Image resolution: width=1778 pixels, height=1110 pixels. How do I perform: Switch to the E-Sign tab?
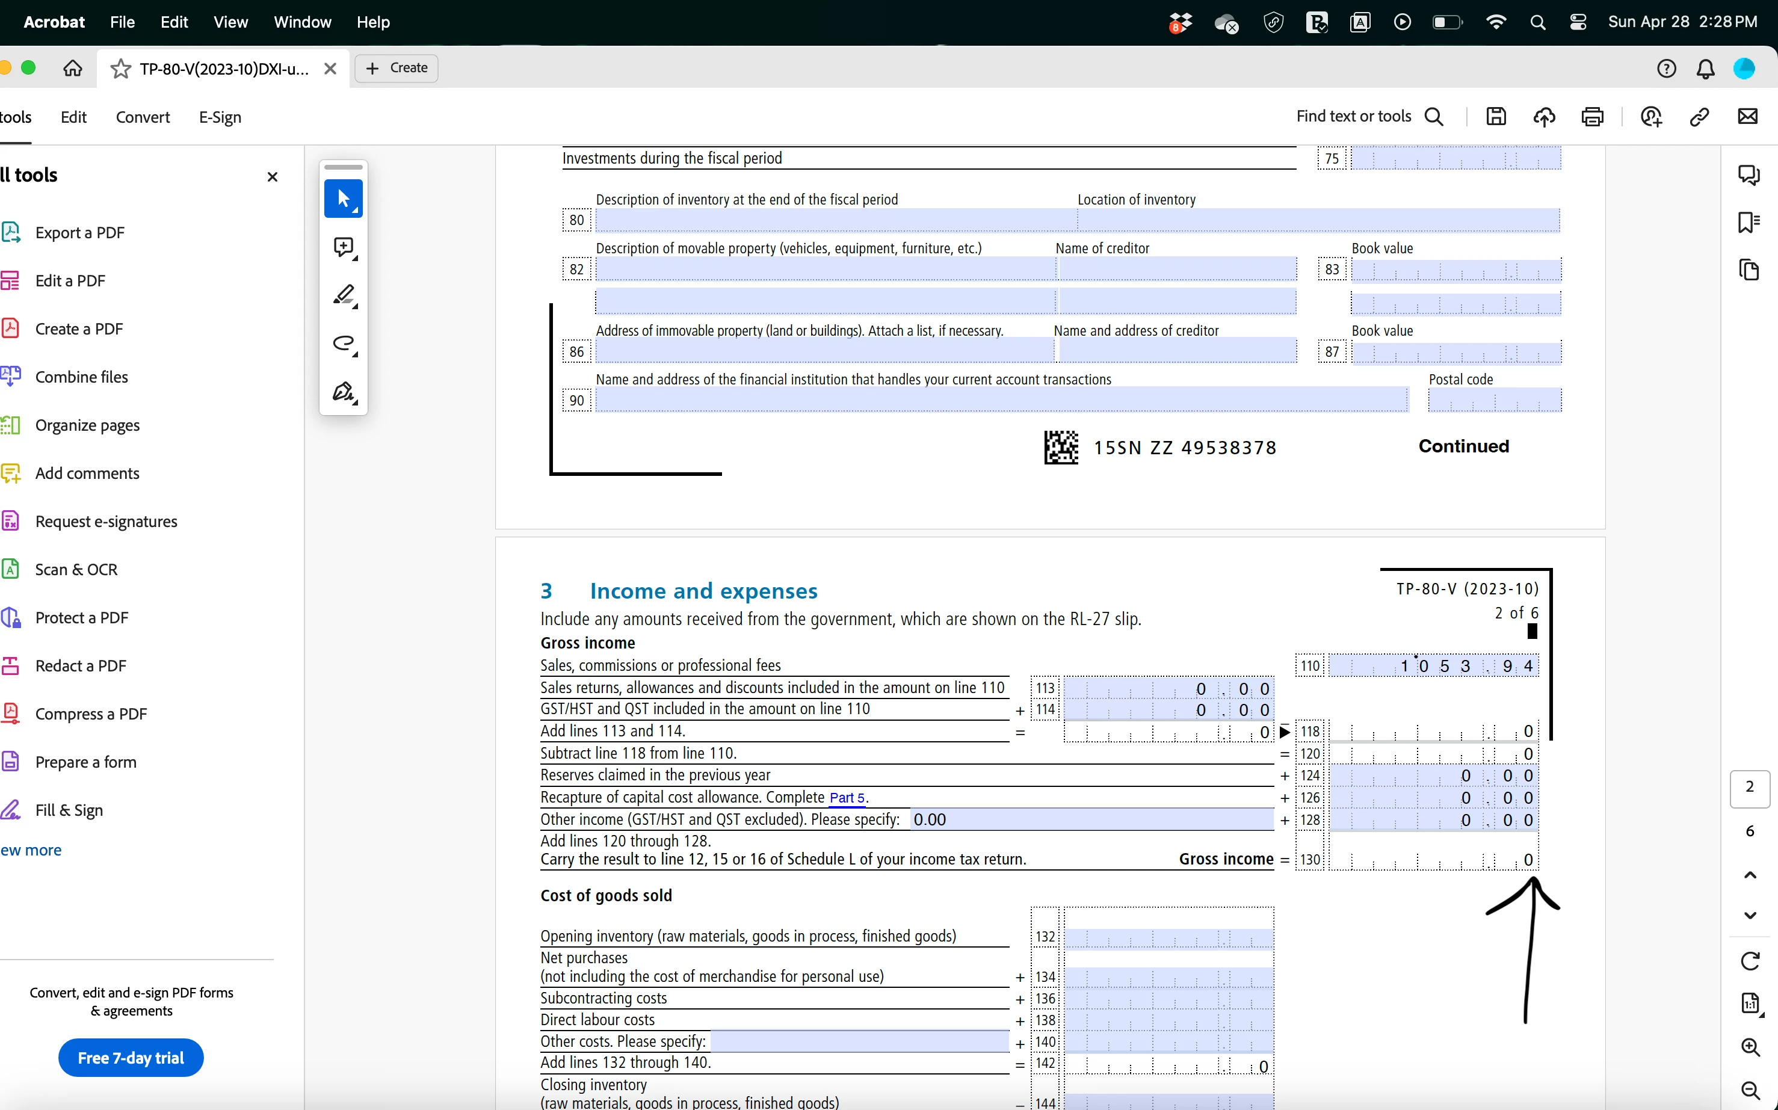tap(220, 117)
